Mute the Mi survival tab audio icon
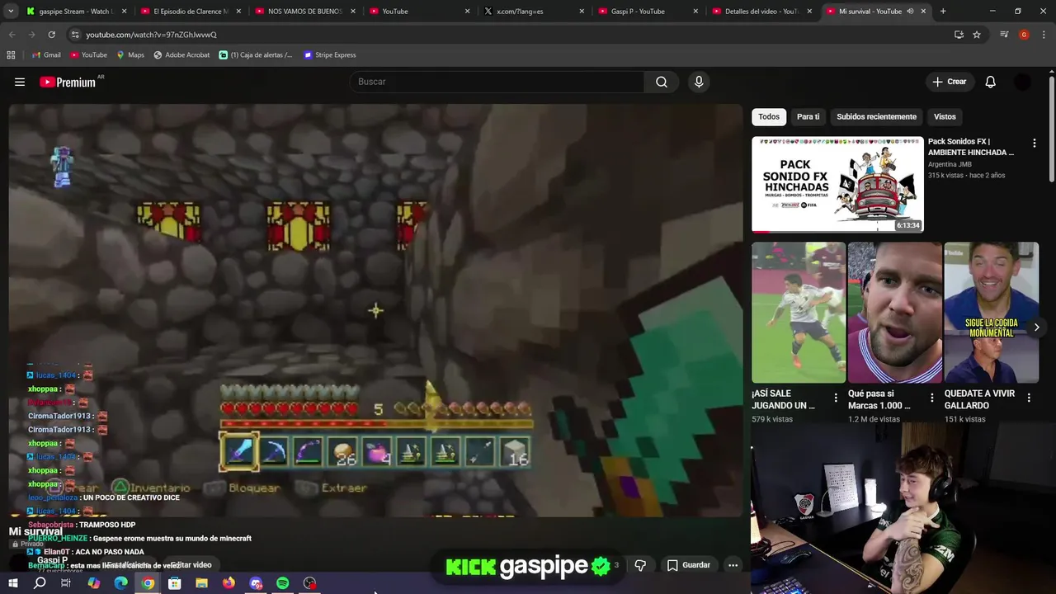Image resolution: width=1056 pixels, height=594 pixels. tap(910, 12)
